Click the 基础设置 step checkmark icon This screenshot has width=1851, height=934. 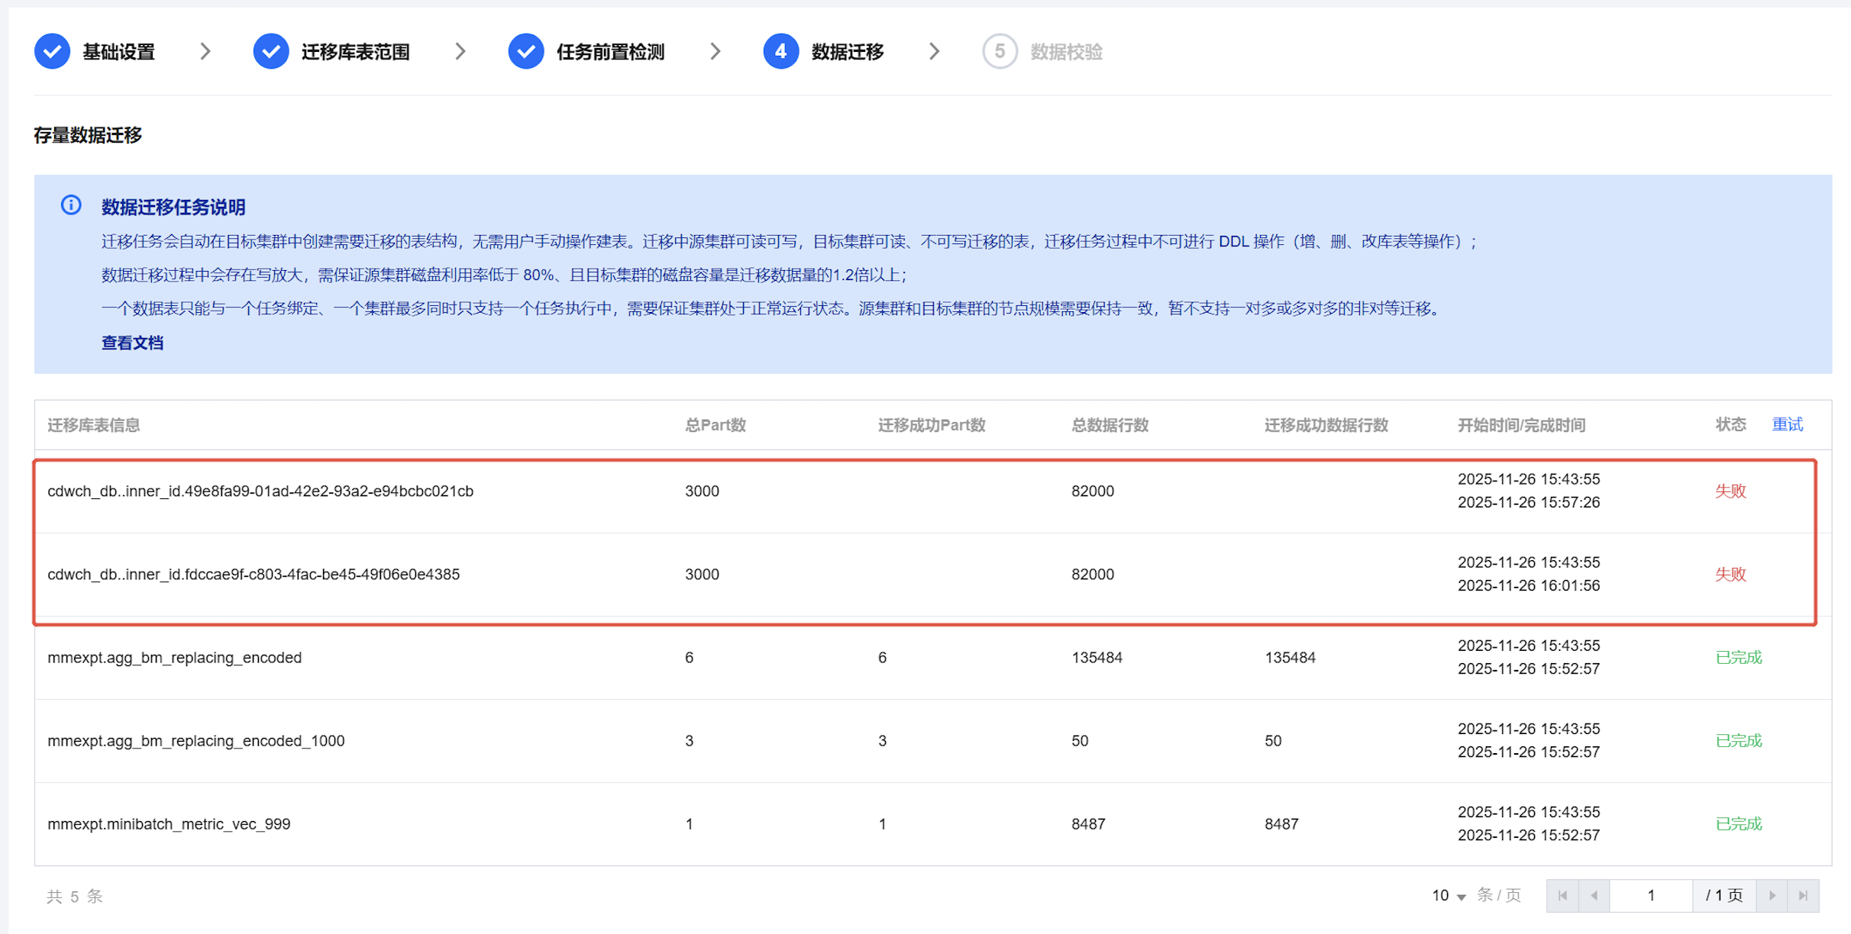[x=52, y=52]
